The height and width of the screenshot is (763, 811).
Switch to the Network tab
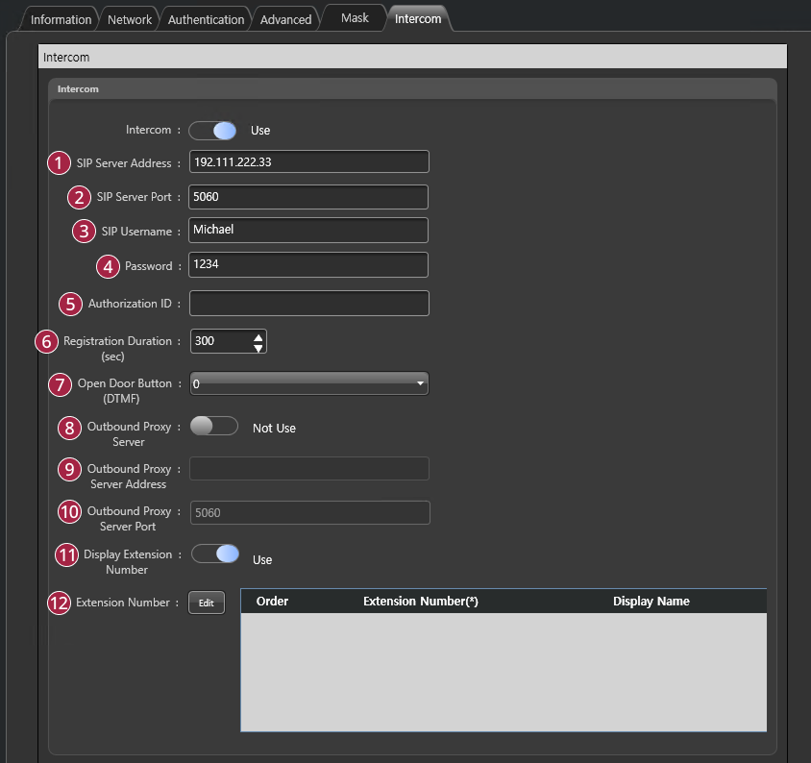130,19
